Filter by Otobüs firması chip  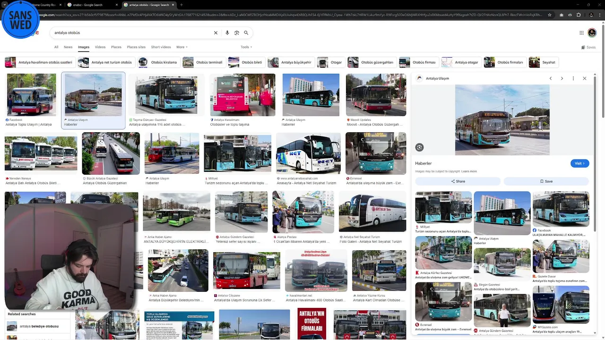(419, 62)
